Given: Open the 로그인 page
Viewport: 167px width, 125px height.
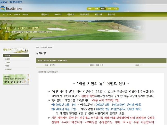Looking at the screenshot, I should click(x=9, y=14).
